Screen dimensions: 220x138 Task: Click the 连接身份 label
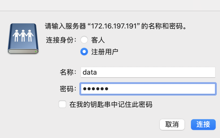click(61, 40)
